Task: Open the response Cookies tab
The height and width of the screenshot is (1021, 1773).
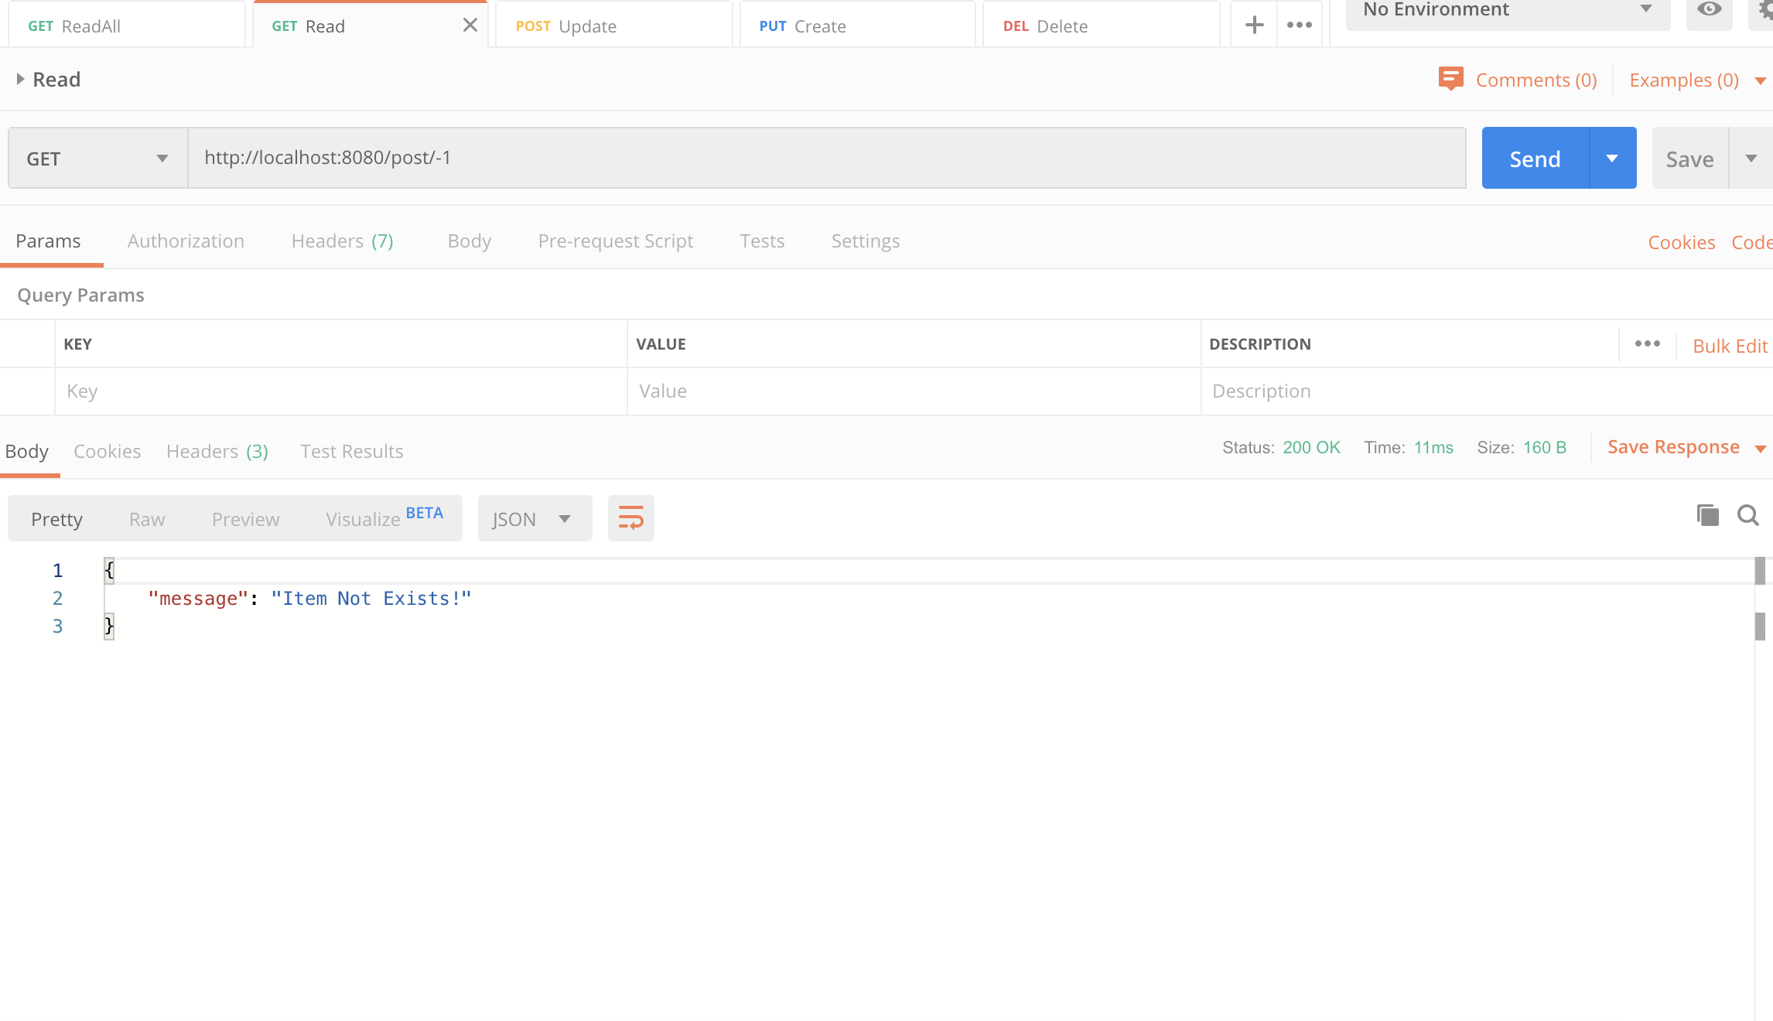Action: pyautogui.click(x=108, y=451)
